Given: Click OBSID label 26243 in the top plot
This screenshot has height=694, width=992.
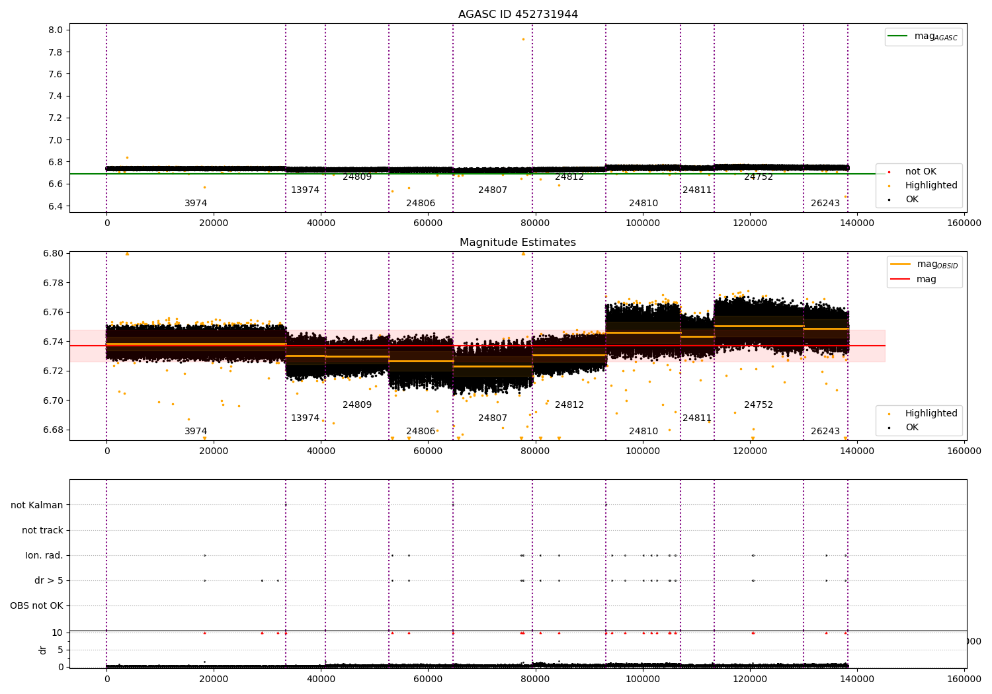Looking at the screenshot, I should pyautogui.click(x=825, y=204).
